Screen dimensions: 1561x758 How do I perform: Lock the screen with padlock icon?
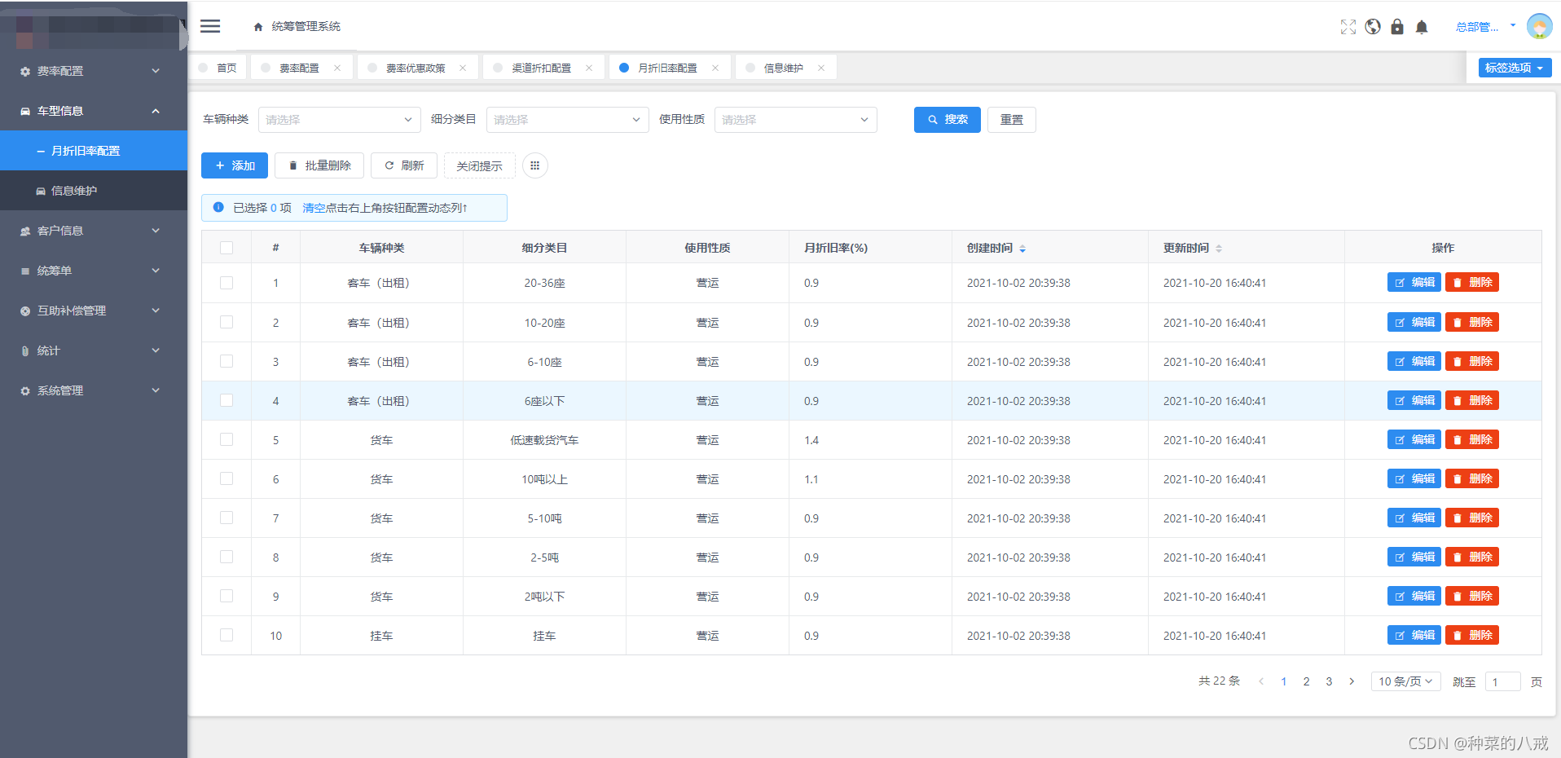(1397, 27)
